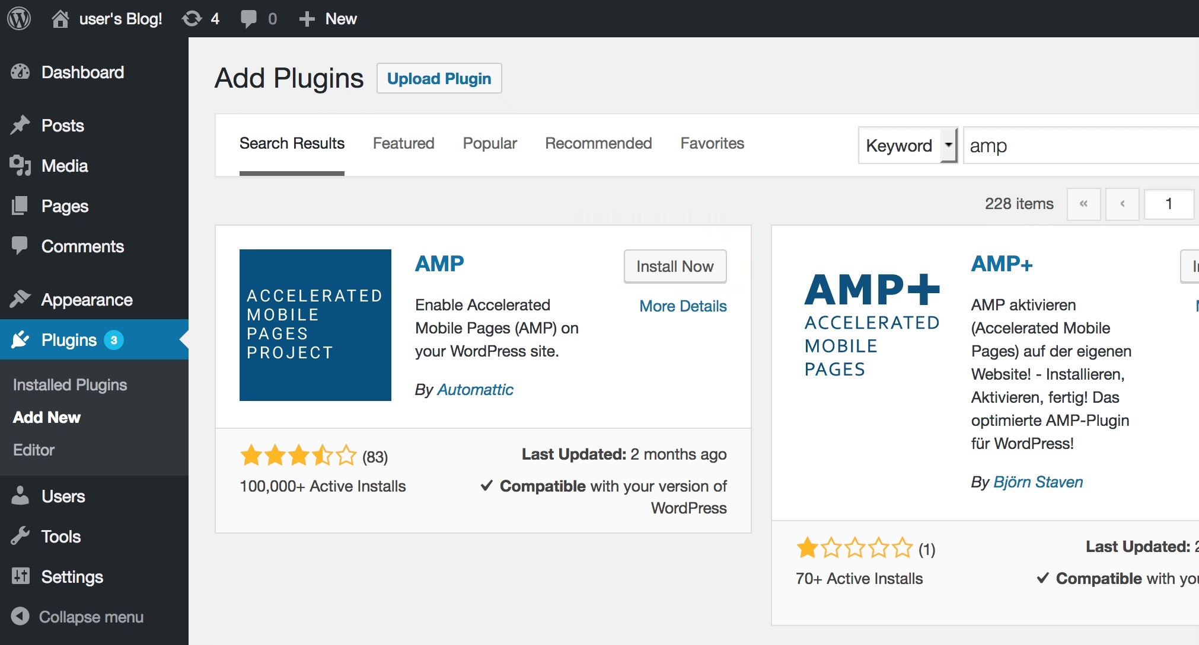This screenshot has height=645, width=1199.
Task: Click the Comments menu icon
Action: click(20, 245)
